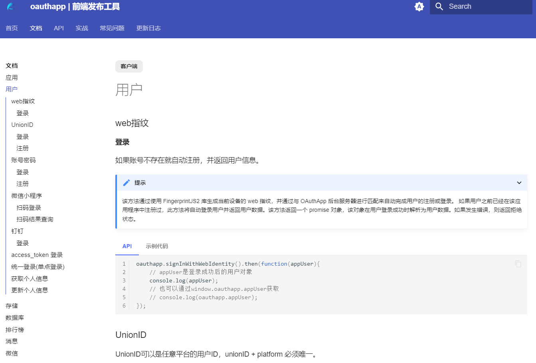Open the 文档 navigation tab

(36, 28)
